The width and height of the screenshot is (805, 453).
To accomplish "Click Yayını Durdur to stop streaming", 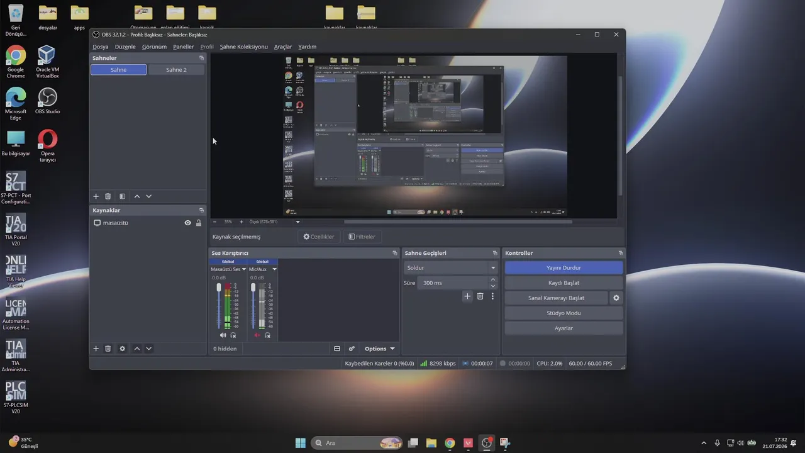I will tap(563, 268).
